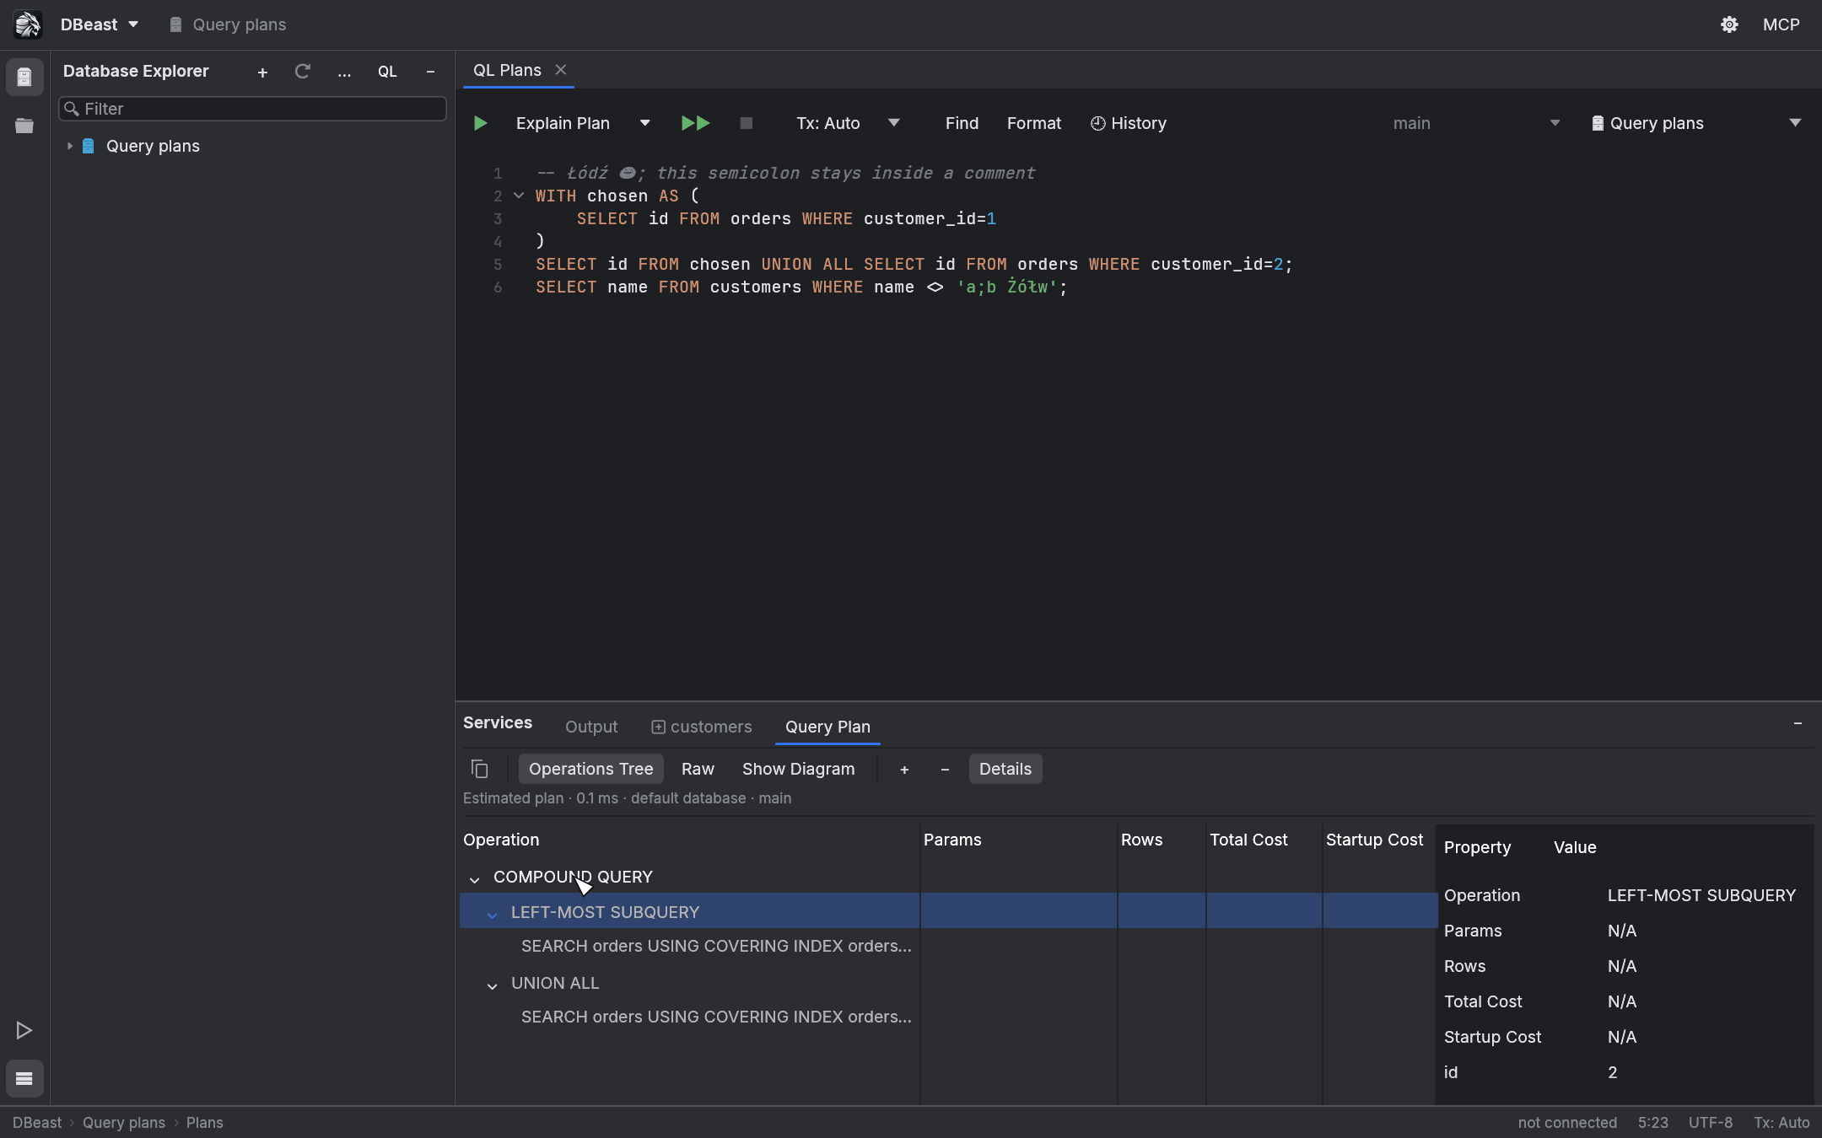Open QL console from Database Explorer
Image resolution: width=1822 pixels, height=1138 pixels.
coord(387,72)
